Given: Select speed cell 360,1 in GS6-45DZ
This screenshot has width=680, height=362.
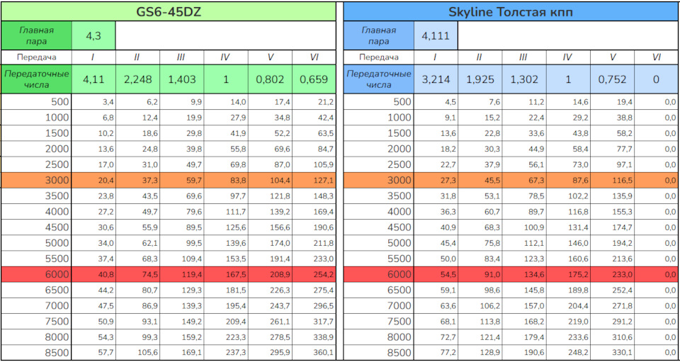Looking at the screenshot, I should (x=314, y=353).
